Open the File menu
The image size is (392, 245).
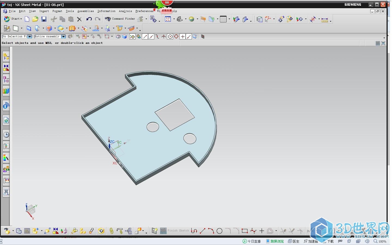pyautogui.click(x=12, y=11)
